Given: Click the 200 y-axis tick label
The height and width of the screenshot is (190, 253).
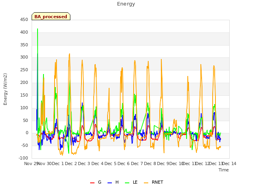Looking at the screenshot, I should pos(24,83).
